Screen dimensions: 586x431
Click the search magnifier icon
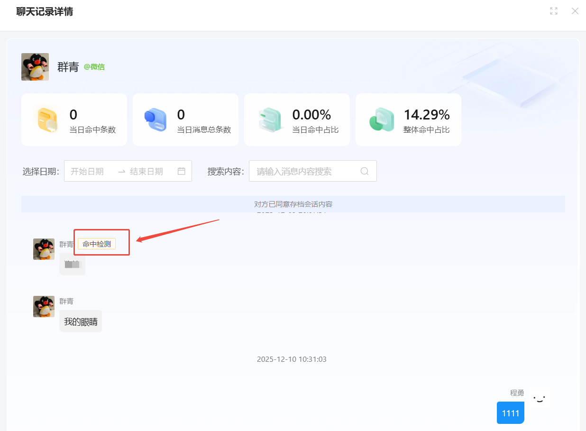pyautogui.click(x=364, y=171)
